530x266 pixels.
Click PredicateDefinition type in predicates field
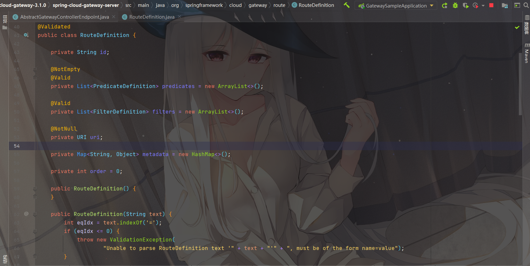click(124, 86)
